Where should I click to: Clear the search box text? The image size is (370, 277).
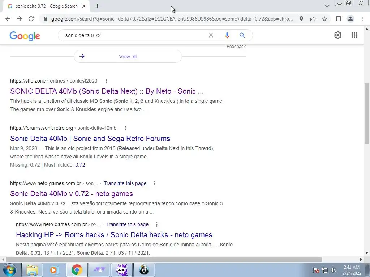coord(211,35)
